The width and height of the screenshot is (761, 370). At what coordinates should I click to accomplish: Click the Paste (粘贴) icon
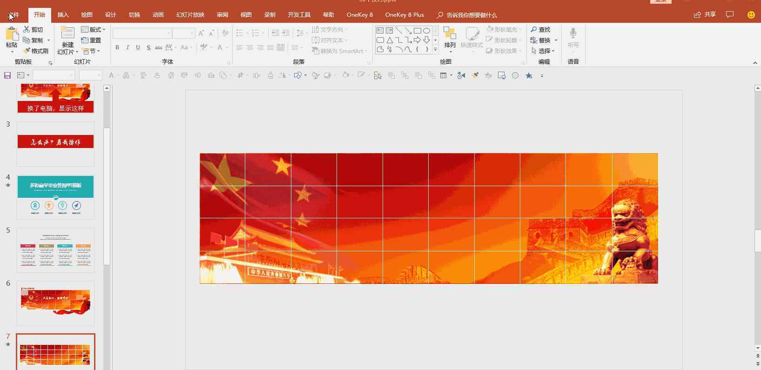pyautogui.click(x=12, y=34)
